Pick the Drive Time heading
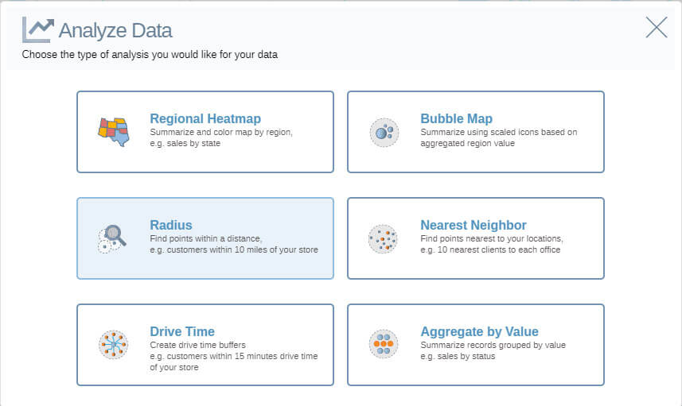This screenshot has width=682, height=406. (x=182, y=331)
